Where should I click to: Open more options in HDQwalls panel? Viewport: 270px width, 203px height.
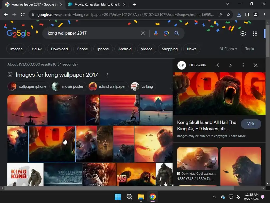(243, 65)
